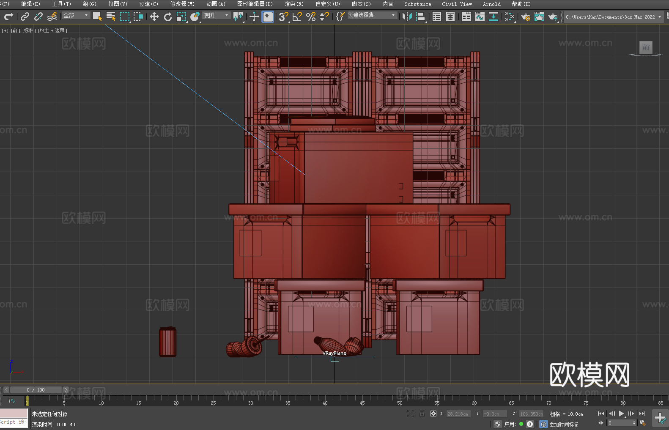Click the Use Pivot Point Center icon
This screenshot has width=669, height=430.
238,16
